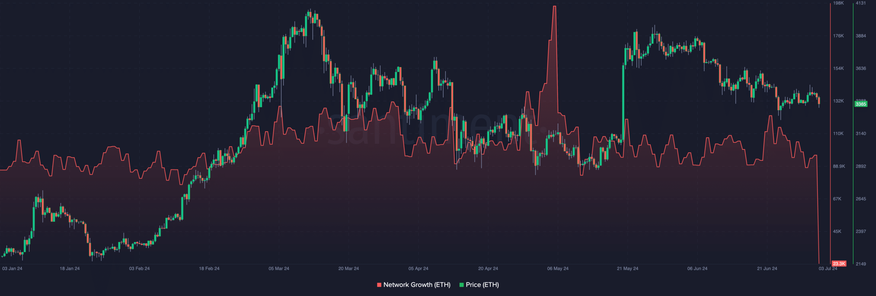876x296 pixels.
Task: Click the 132K network growth axis value
Action: (x=839, y=101)
